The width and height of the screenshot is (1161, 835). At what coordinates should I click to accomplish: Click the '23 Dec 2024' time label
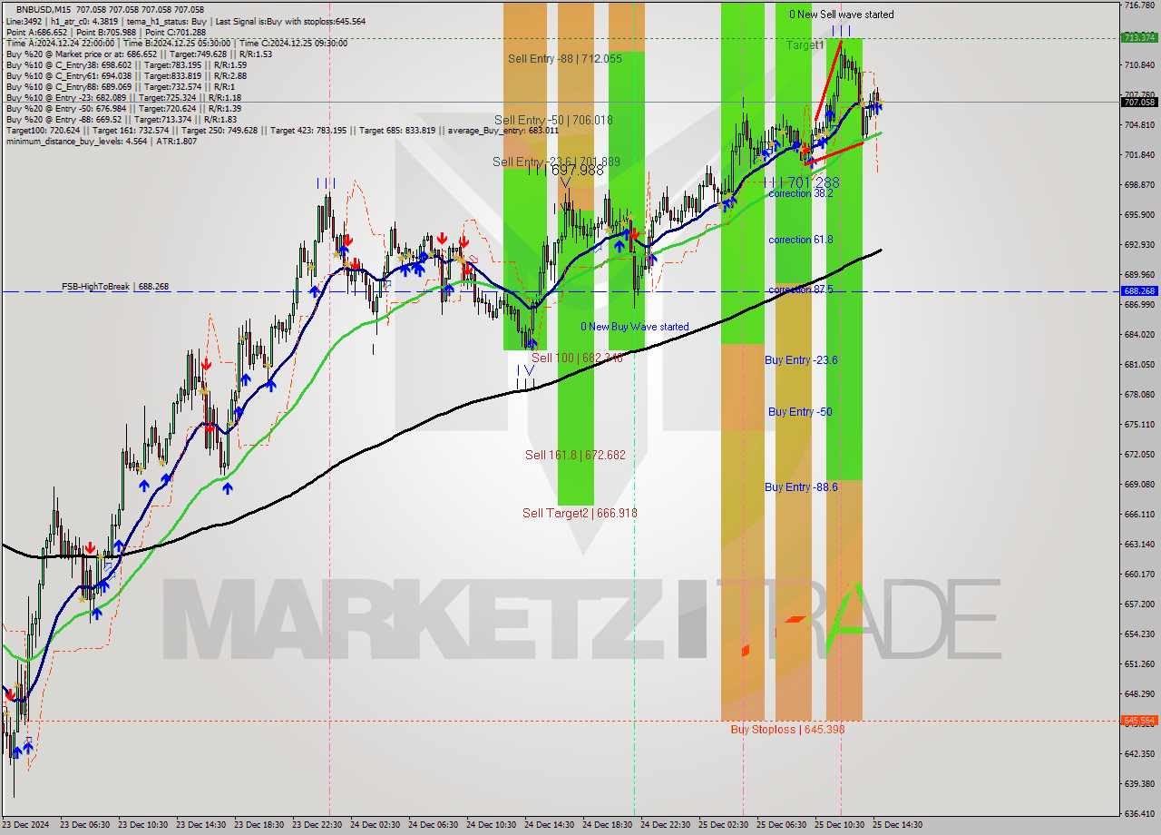click(26, 825)
